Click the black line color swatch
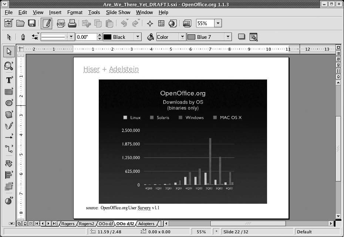344x237 pixels. click(108, 37)
